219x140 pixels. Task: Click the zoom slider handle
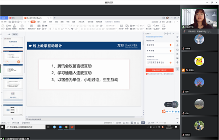[x=165, y=123]
